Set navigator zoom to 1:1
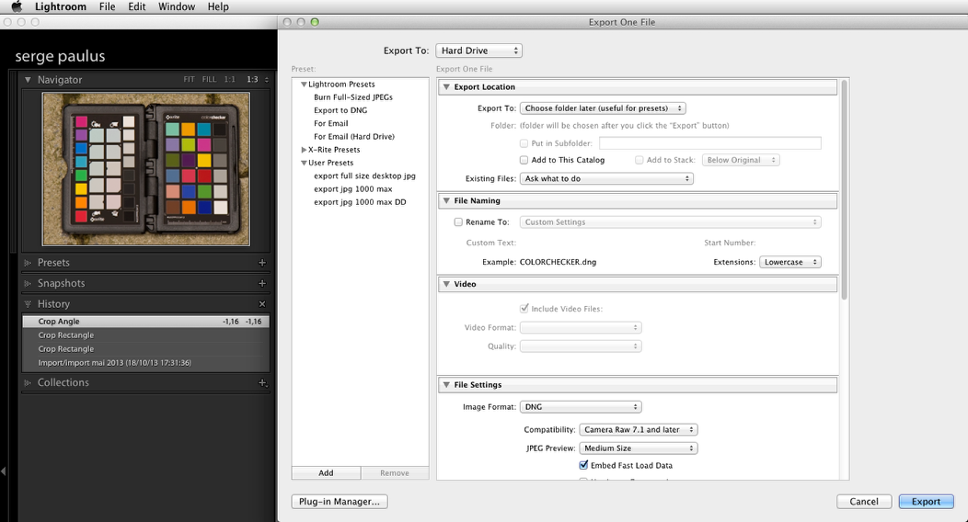 coord(230,80)
